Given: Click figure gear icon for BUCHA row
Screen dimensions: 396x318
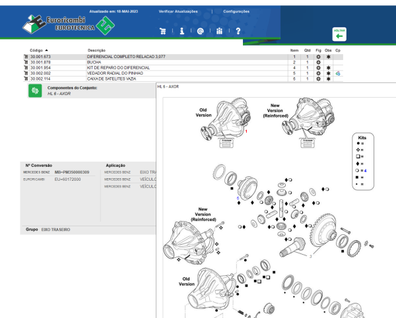Looking at the screenshot, I should click(318, 62).
